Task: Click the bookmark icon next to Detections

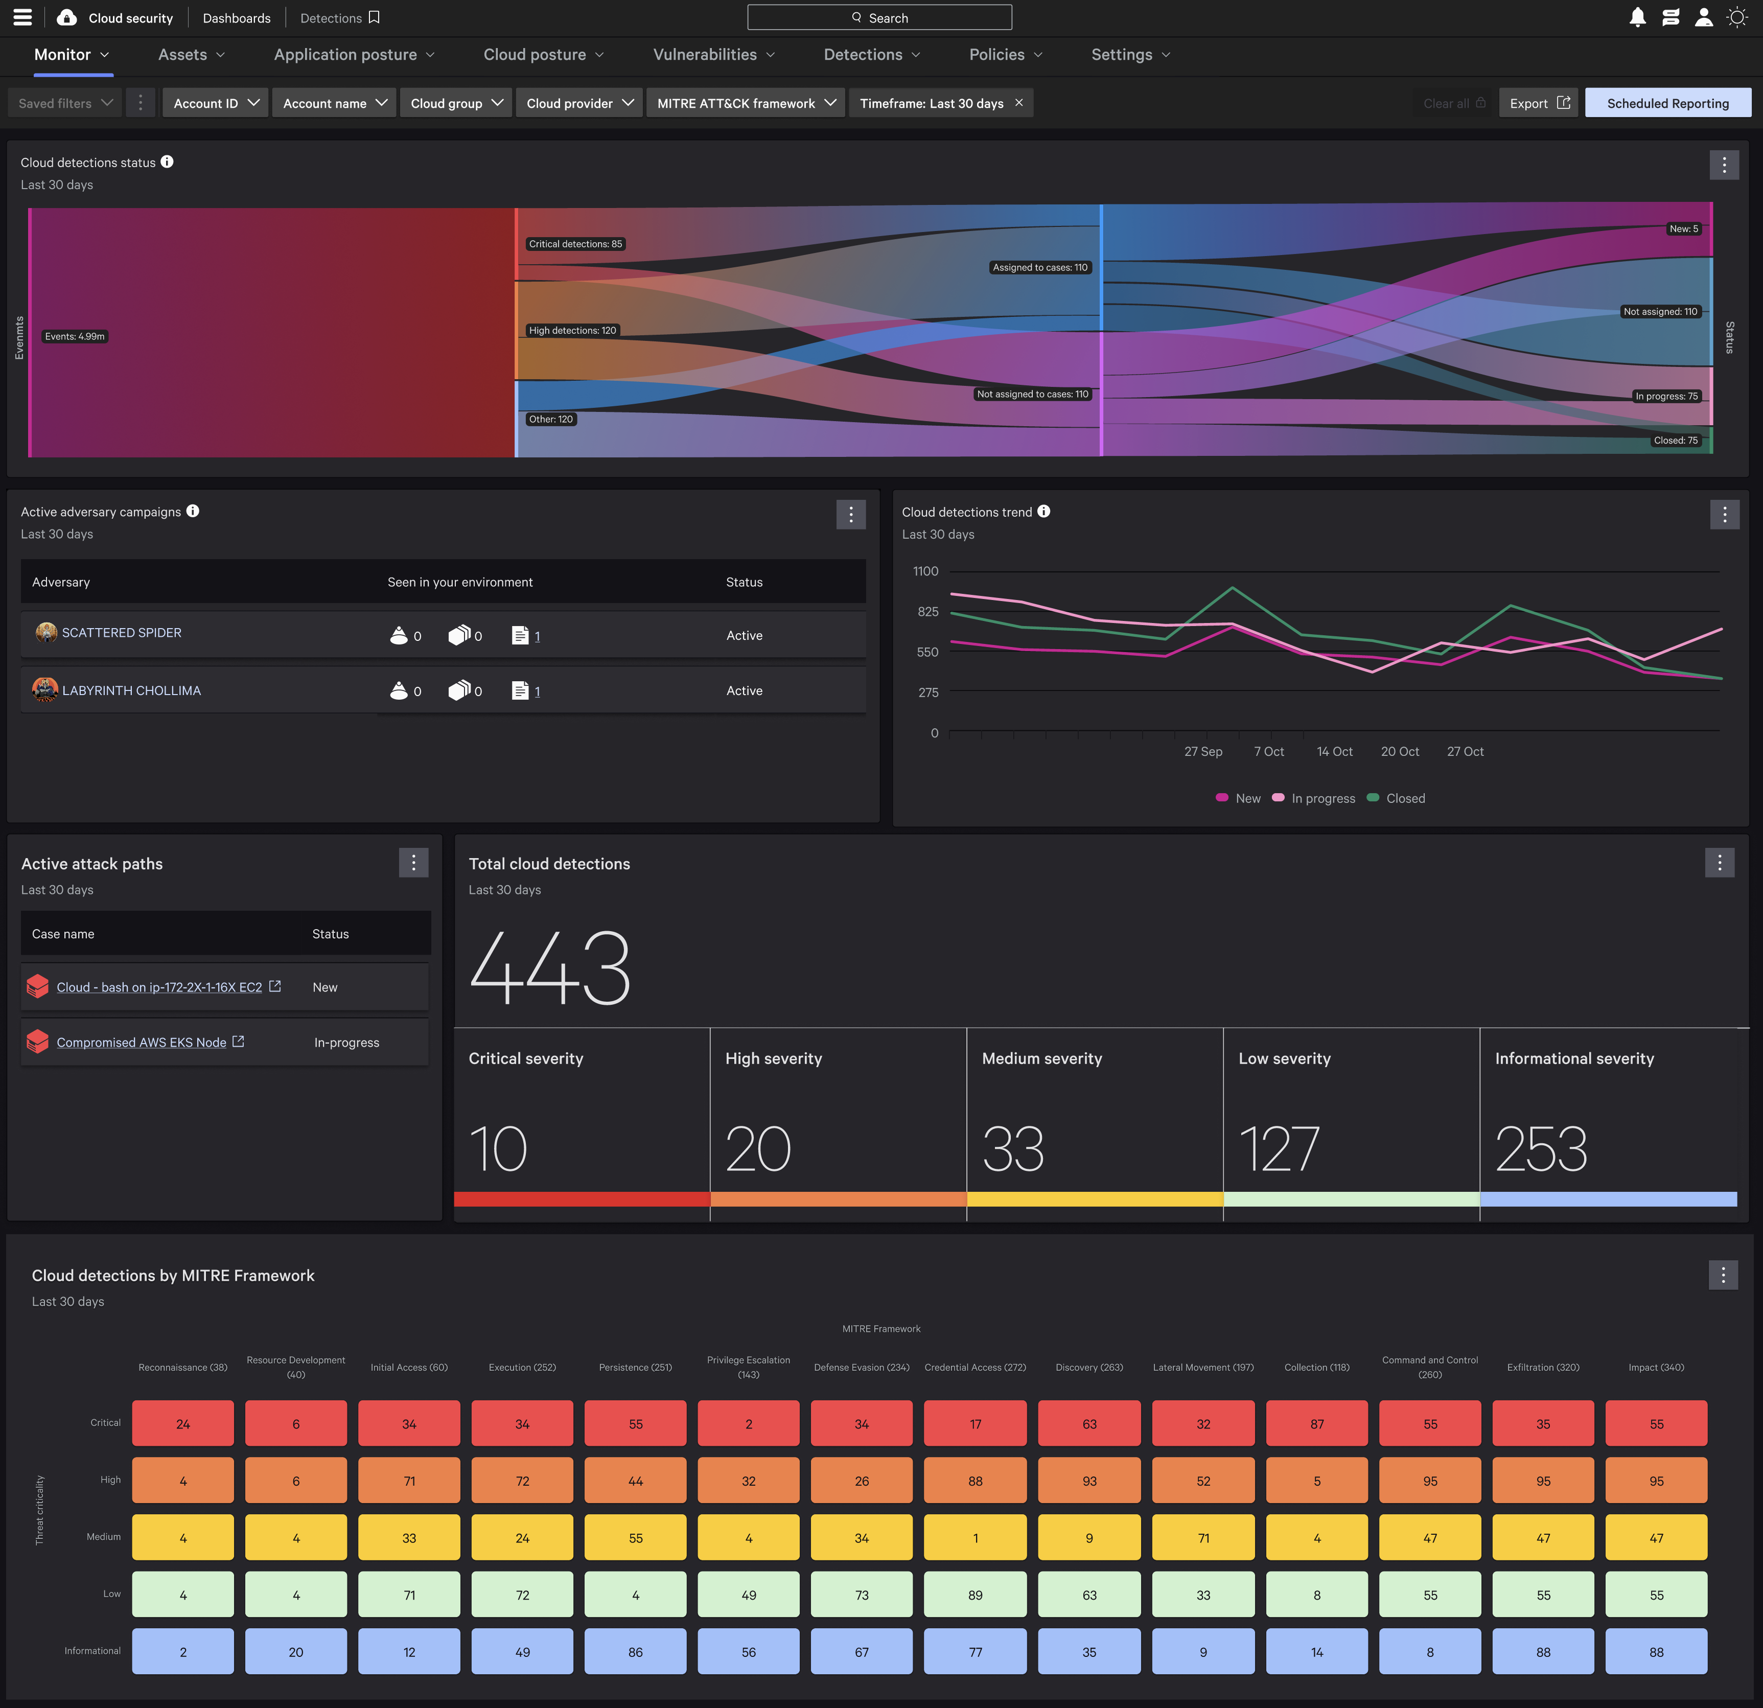Action: tap(374, 17)
